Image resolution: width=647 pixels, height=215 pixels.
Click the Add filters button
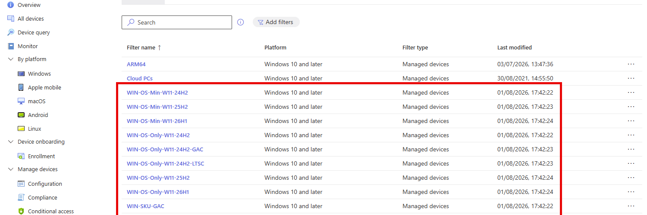click(276, 22)
